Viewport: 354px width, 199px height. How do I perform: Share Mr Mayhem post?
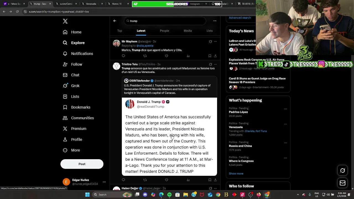click(x=215, y=56)
